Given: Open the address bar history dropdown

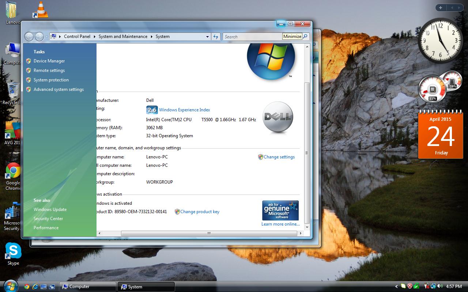Looking at the screenshot, I should [x=207, y=36].
